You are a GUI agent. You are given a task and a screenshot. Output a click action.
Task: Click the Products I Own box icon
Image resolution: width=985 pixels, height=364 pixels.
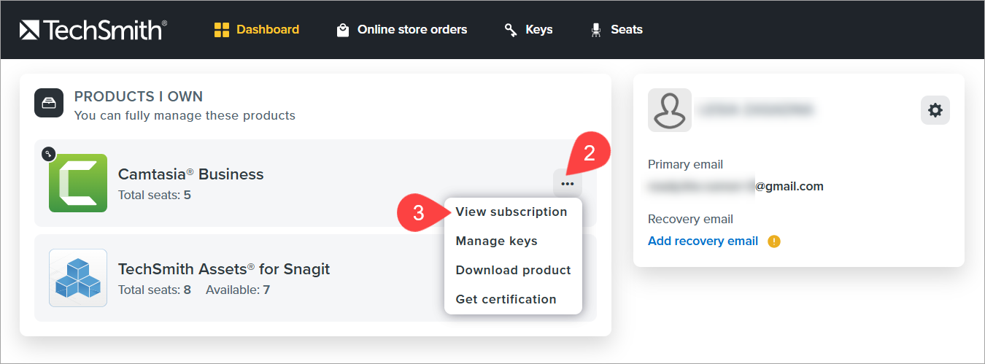pyautogui.click(x=49, y=103)
